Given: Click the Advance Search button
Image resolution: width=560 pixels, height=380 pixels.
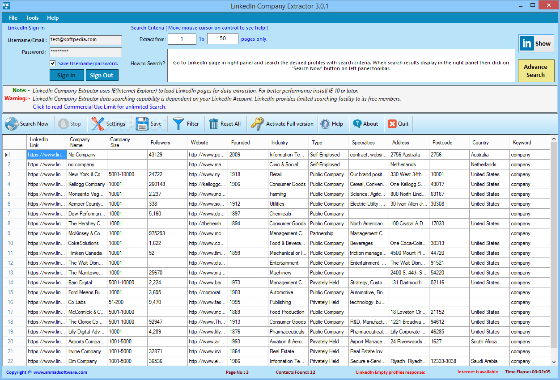Looking at the screenshot, I should click(536, 71).
